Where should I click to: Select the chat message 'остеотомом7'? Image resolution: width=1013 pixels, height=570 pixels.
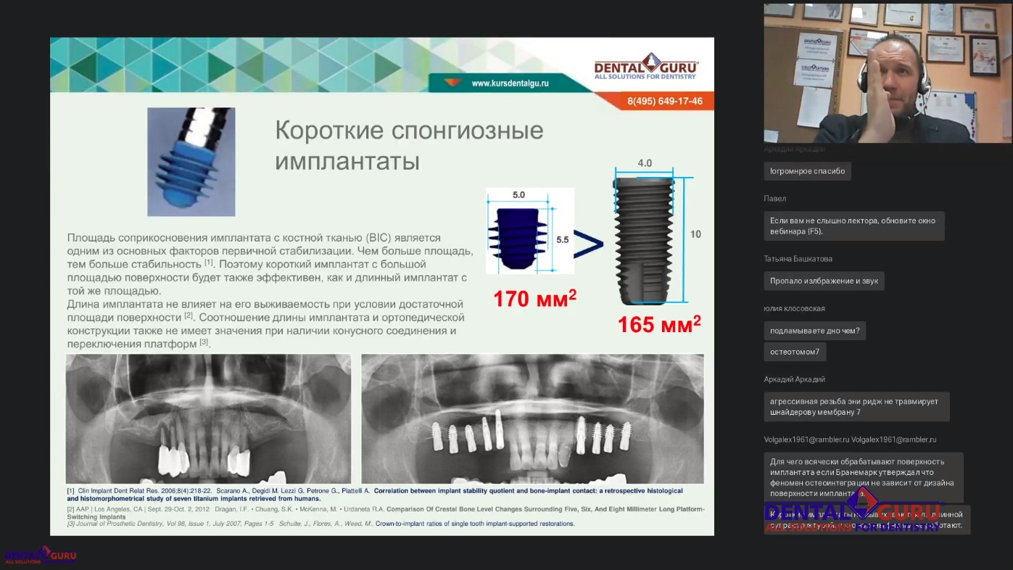coord(795,352)
